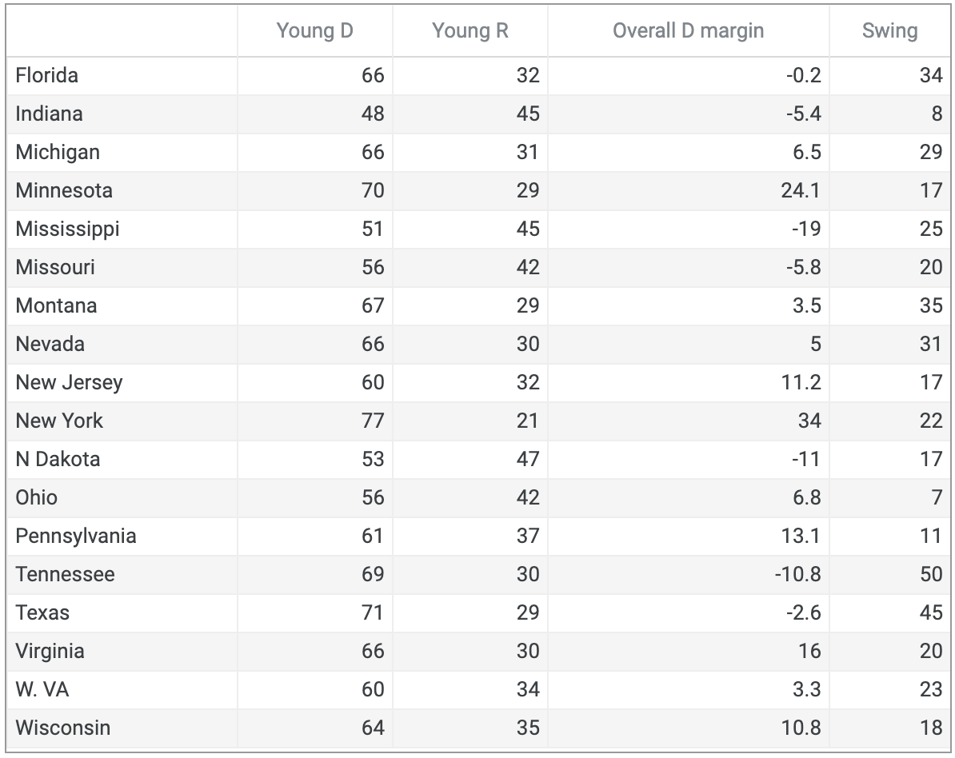The image size is (955, 758).
Task: Select the Montana row label
Action: [x=56, y=305]
